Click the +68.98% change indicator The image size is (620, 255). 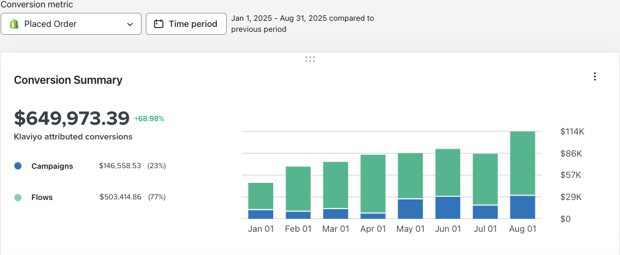[149, 119]
